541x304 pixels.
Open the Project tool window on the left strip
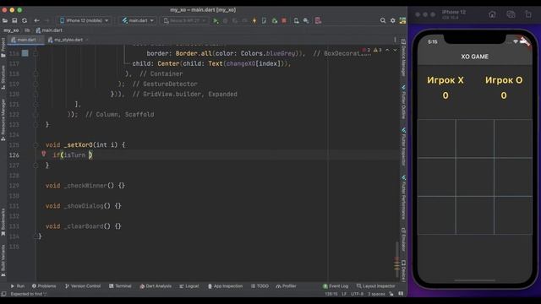pos(3,47)
